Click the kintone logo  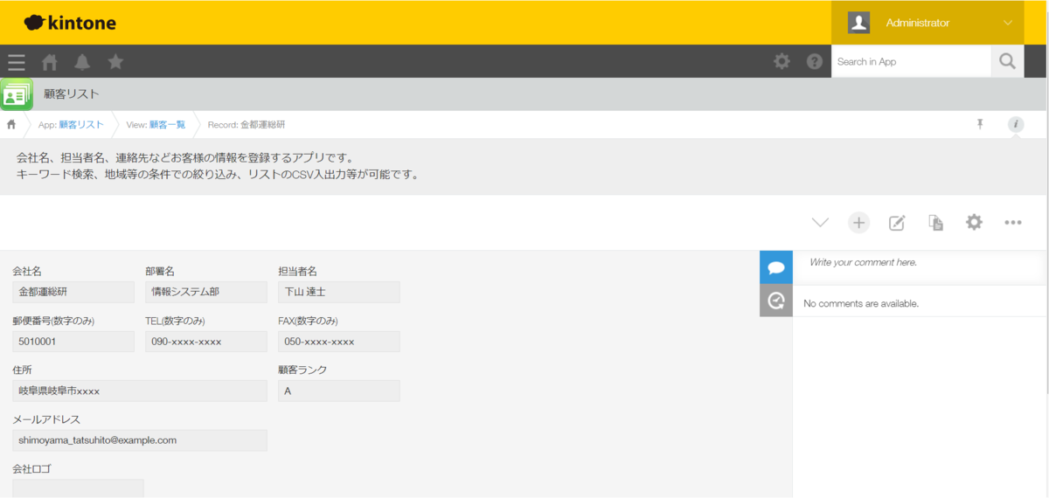pos(70,23)
